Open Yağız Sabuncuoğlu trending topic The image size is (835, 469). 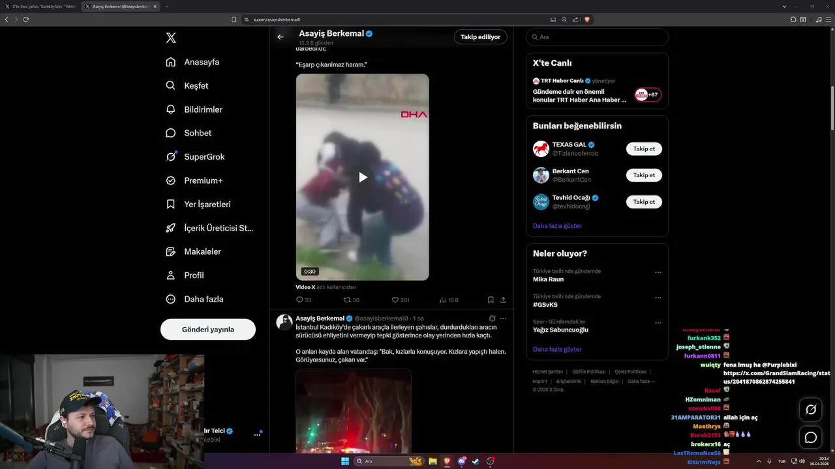[560, 330]
